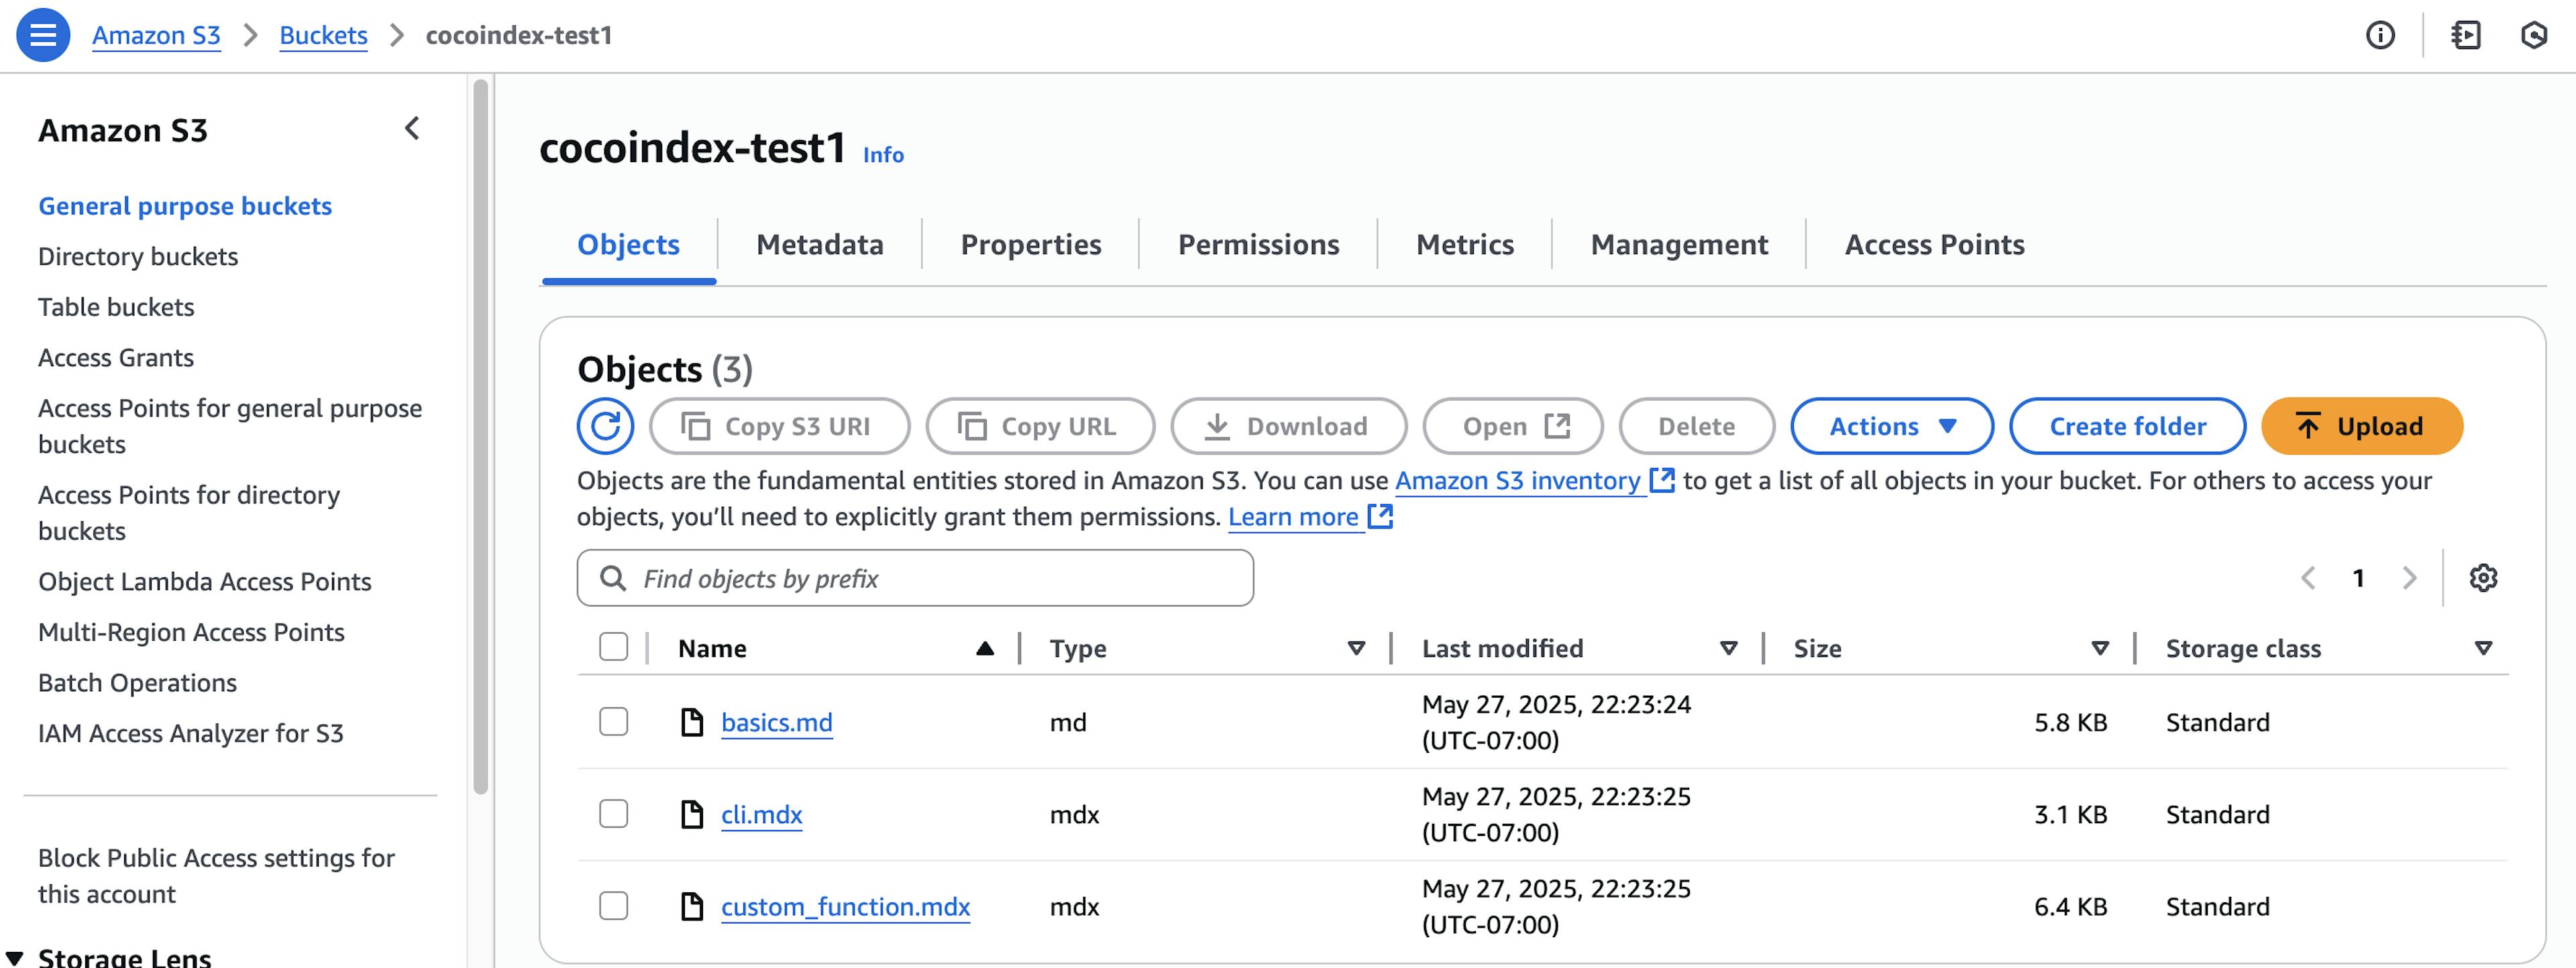Expand the Storage Lens section triangle
The height and width of the screenshot is (968, 2576).
(15, 957)
